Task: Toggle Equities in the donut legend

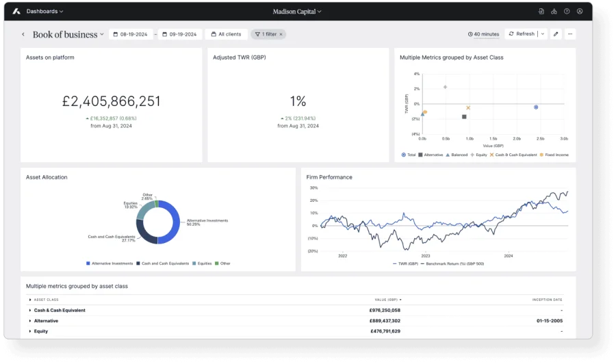Action: (202, 263)
